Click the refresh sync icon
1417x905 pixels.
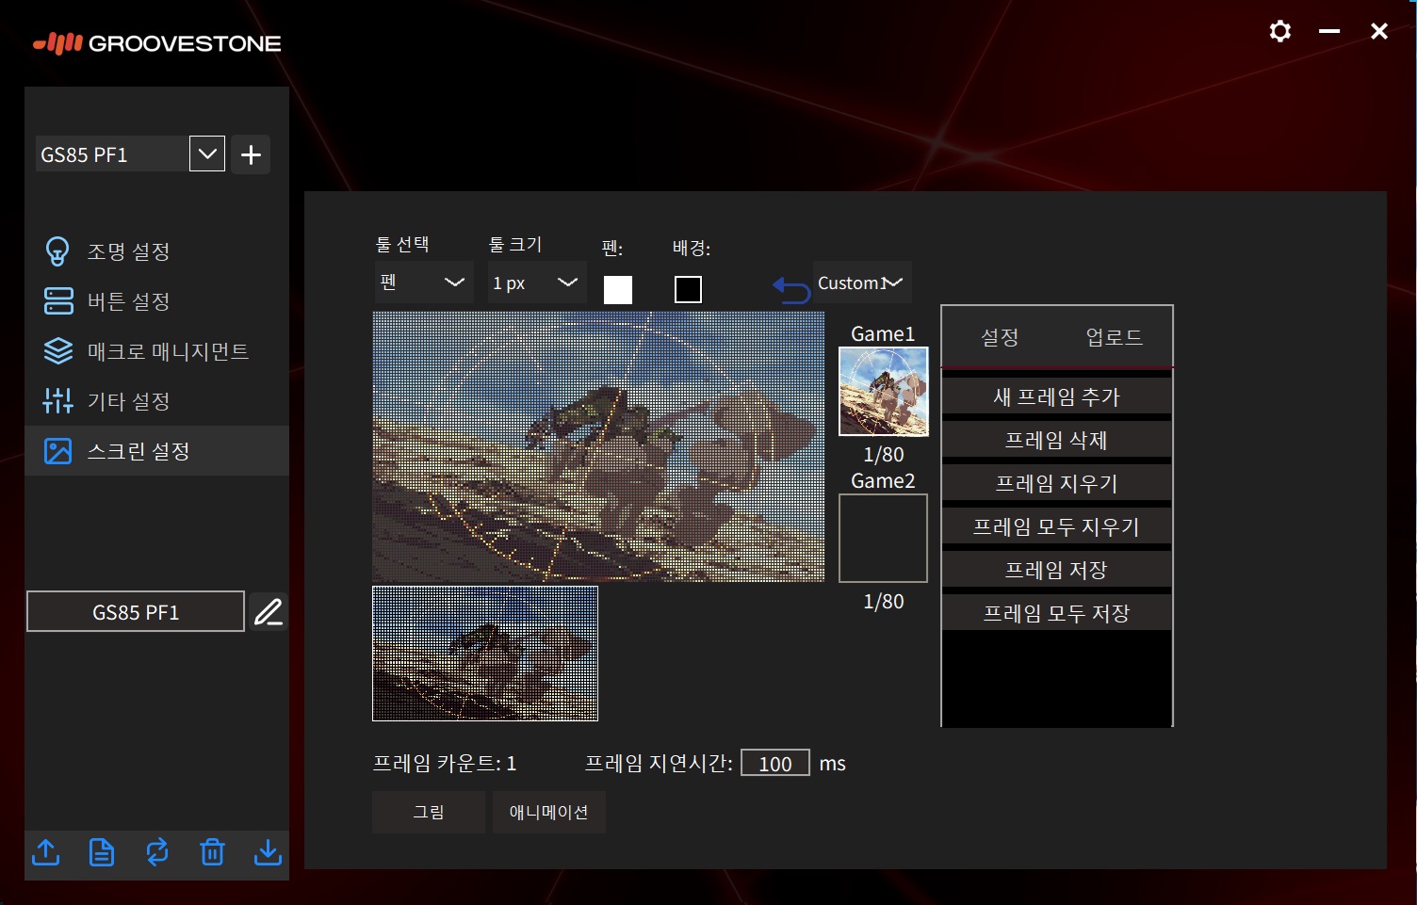point(157,852)
